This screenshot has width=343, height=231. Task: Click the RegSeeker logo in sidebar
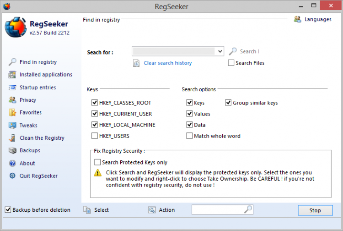tap(16, 27)
